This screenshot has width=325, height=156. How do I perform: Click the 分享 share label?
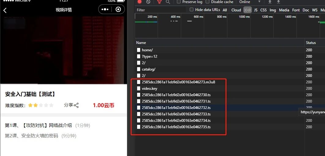tap(69, 105)
